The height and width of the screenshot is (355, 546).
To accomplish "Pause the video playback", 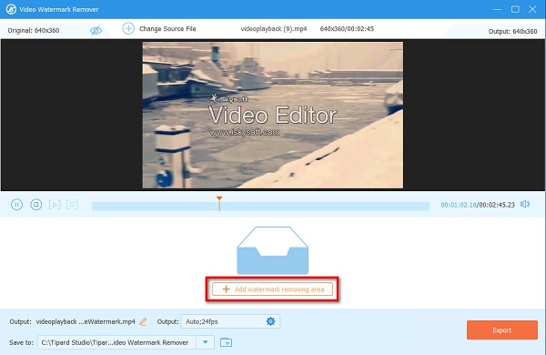I will (x=16, y=205).
